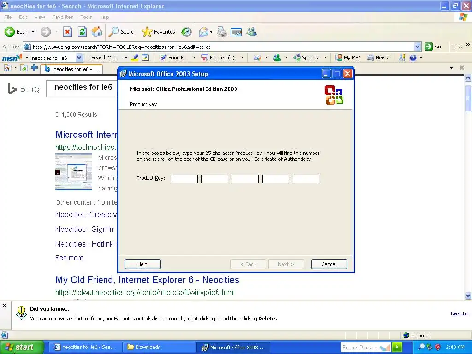
Task: Open the tab list dropdown arrow at right
Action: pos(451,68)
